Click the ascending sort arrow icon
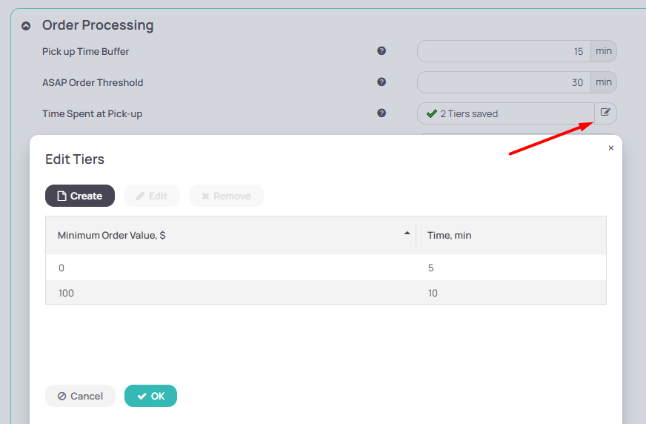This screenshot has height=424, width=646. click(407, 233)
